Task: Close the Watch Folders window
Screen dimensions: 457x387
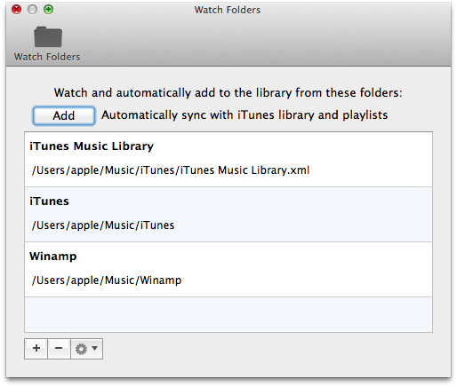Action: pyautogui.click(x=16, y=10)
